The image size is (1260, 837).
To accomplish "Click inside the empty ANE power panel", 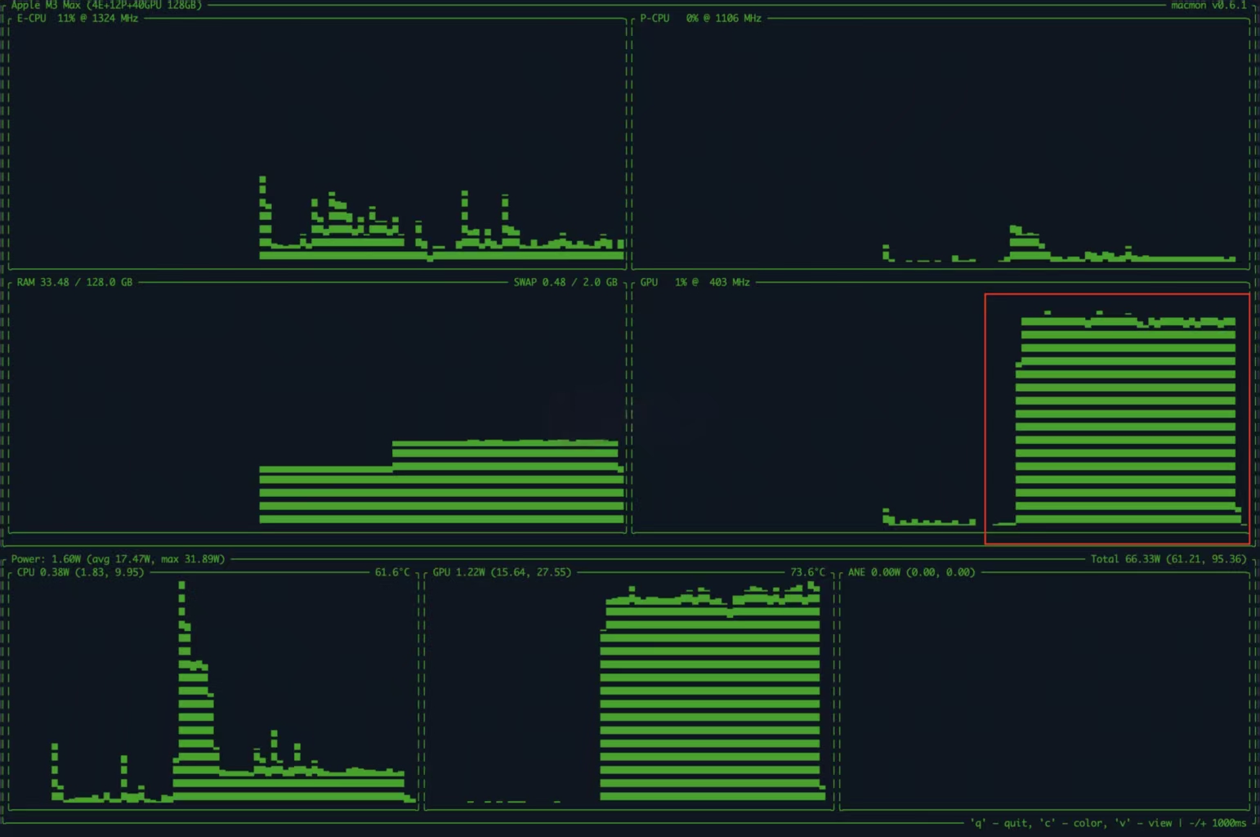I will pos(1044,693).
